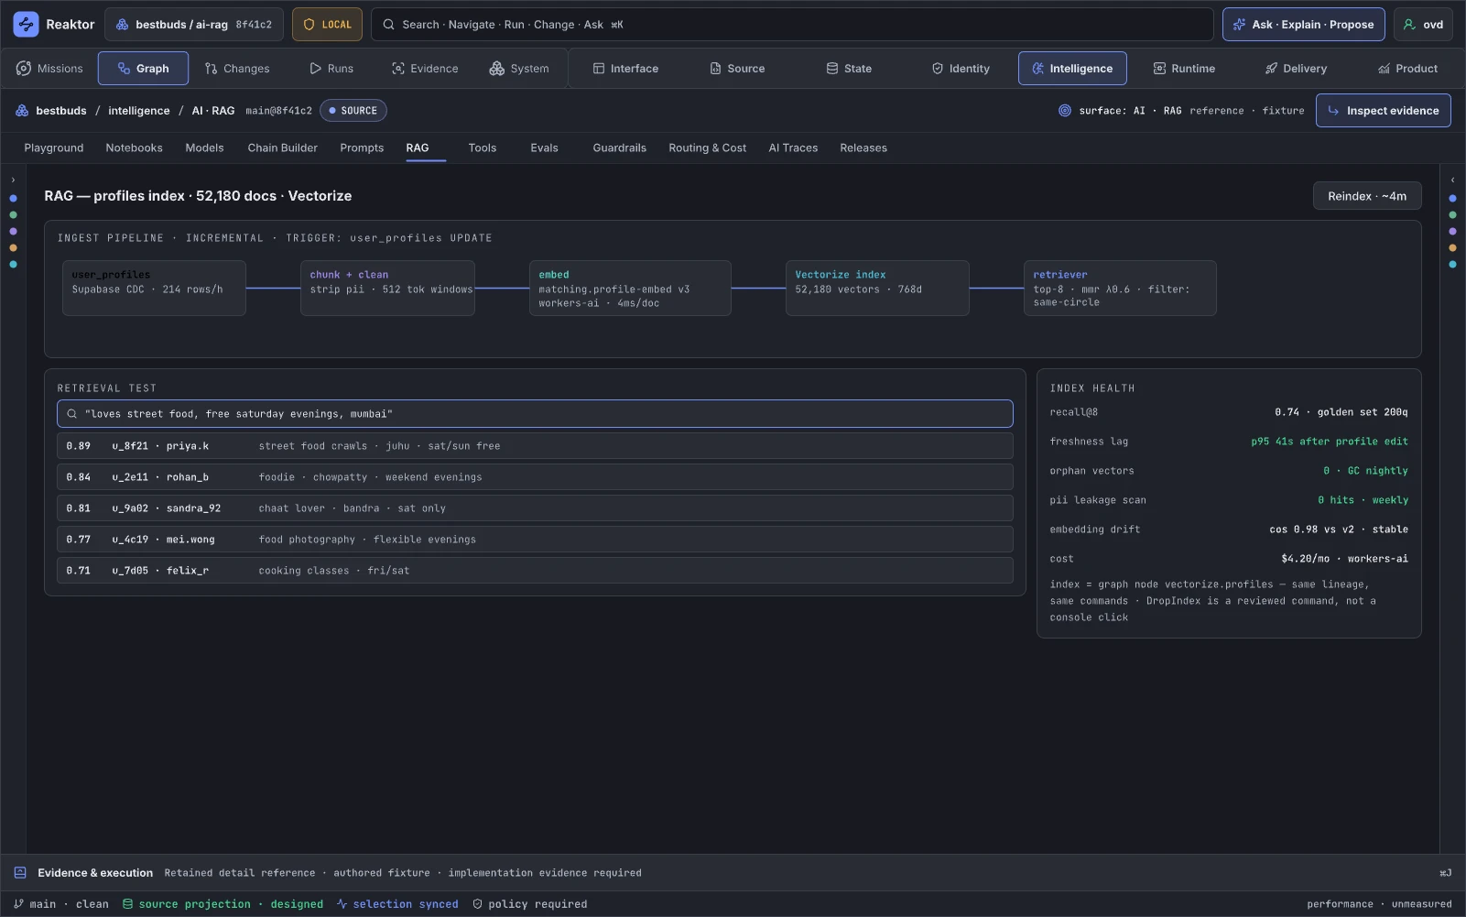Click the orange dot in right rail
Viewport: 1466px width, 917px height.
(x=1452, y=247)
